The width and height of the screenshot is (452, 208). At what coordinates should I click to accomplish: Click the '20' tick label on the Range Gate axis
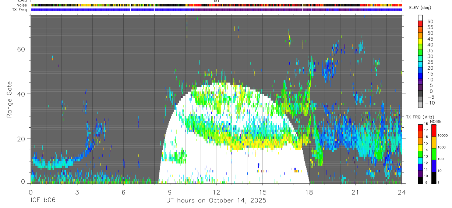[22, 139]
